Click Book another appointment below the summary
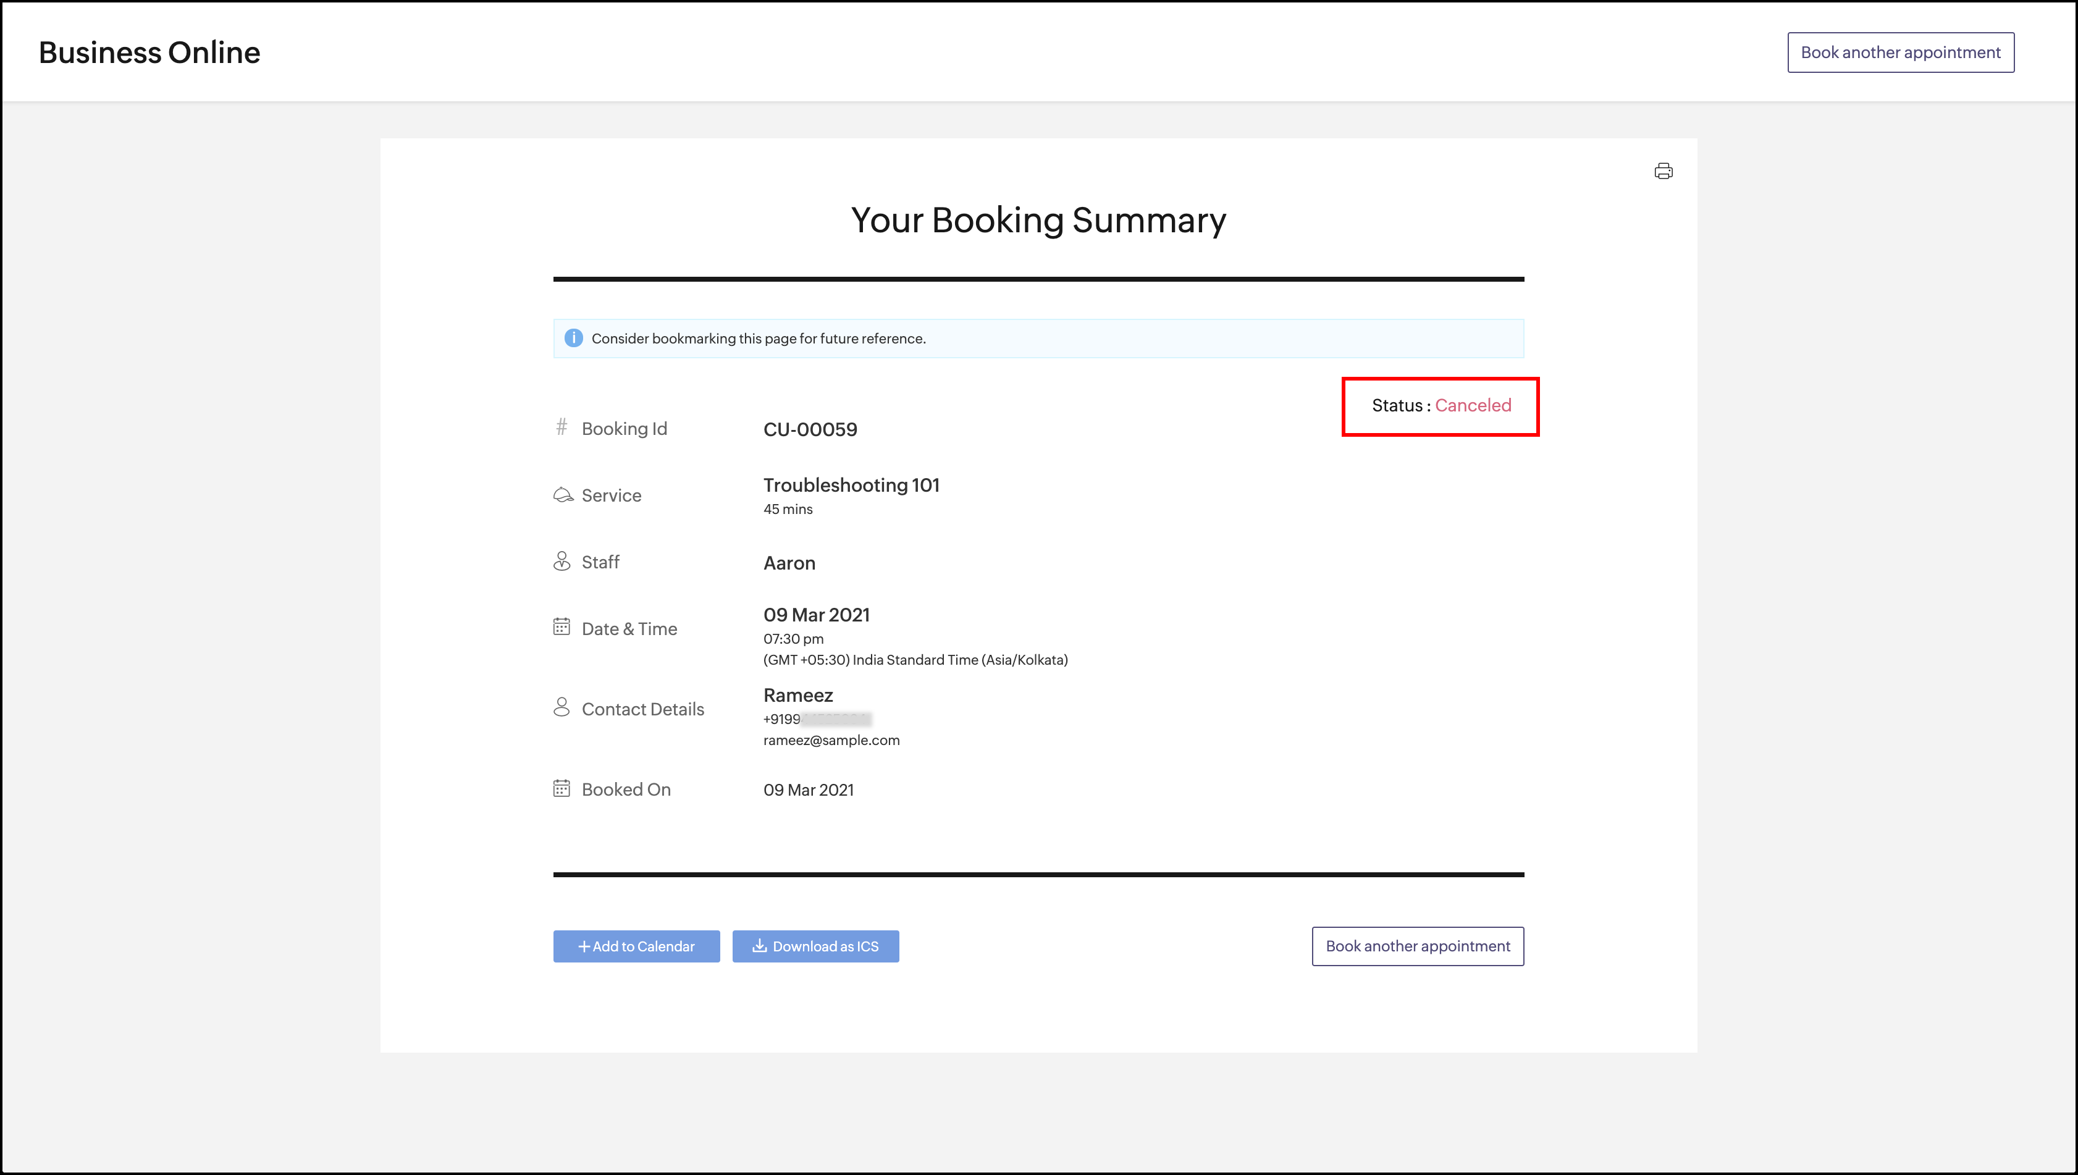The image size is (2078, 1175). pos(1417,946)
